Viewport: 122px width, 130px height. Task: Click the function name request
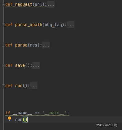tap(24, 5)
